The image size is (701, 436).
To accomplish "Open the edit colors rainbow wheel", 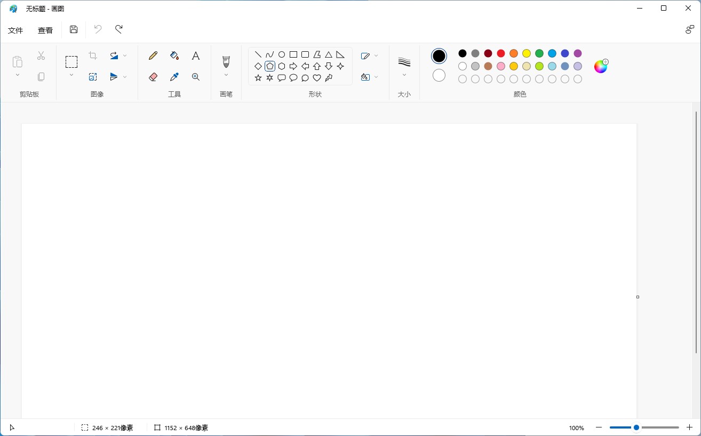I will (x=601, y=66).
